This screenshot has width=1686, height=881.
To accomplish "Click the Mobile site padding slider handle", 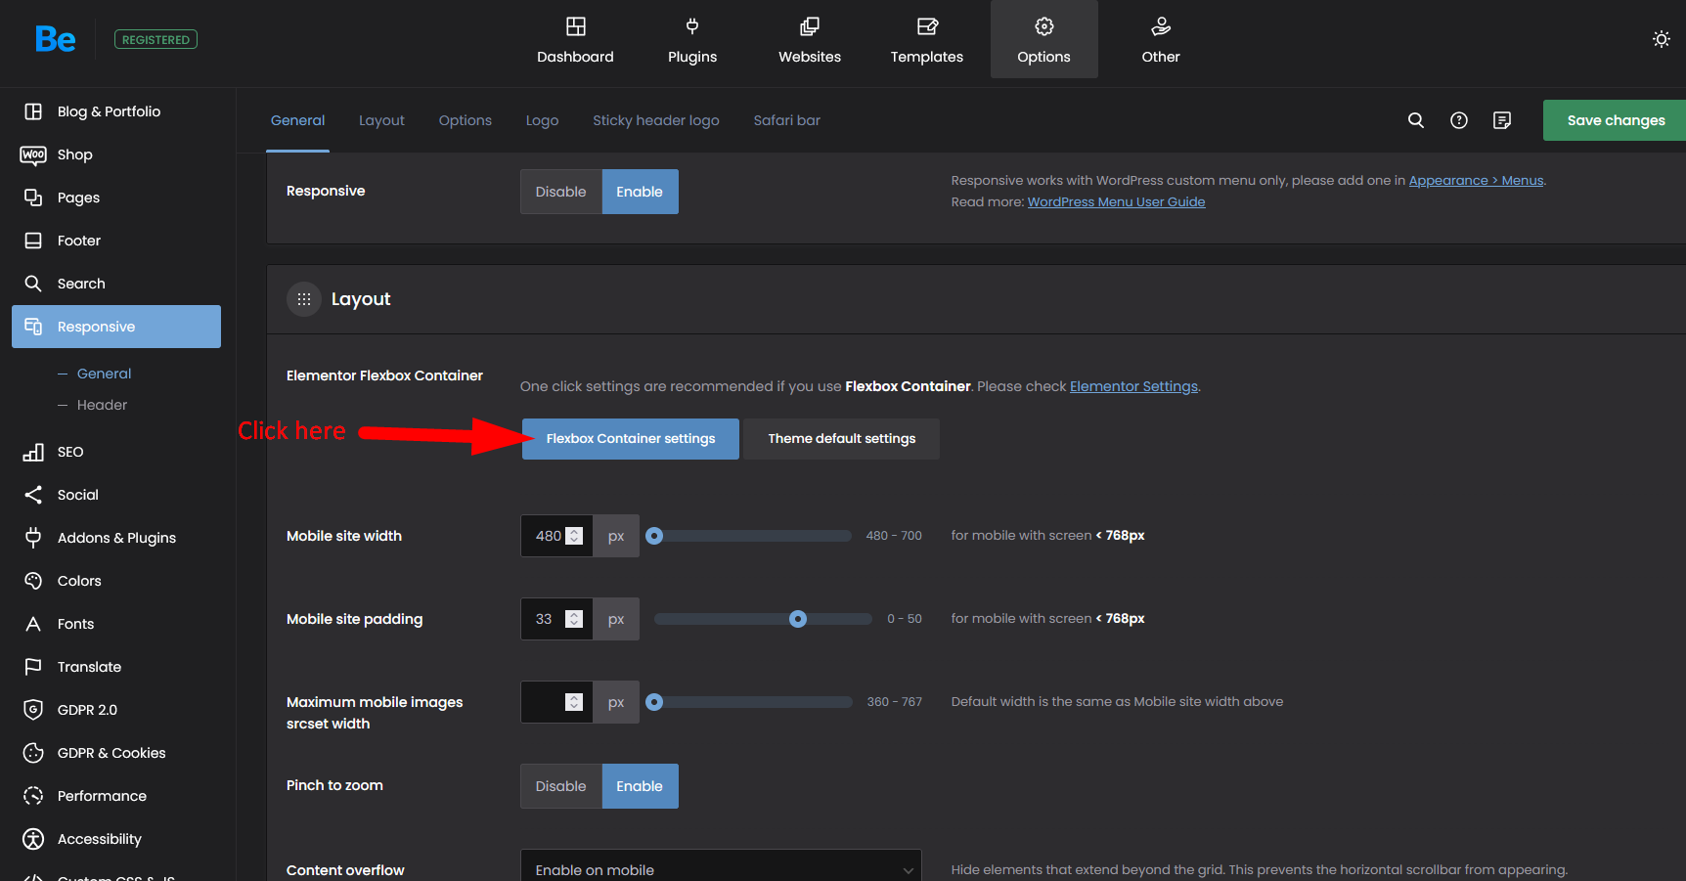I will pos(798,619).
